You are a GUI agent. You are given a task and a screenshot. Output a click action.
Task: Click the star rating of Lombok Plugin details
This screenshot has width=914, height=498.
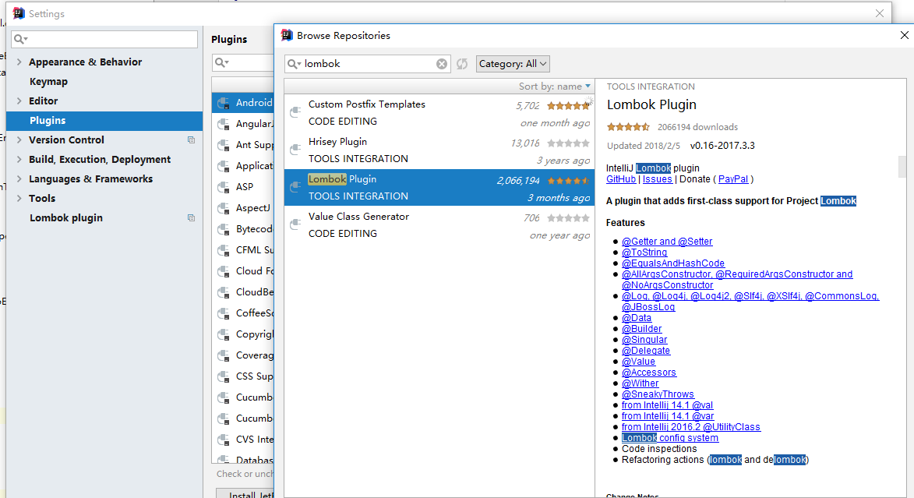[x=628, y=126]
